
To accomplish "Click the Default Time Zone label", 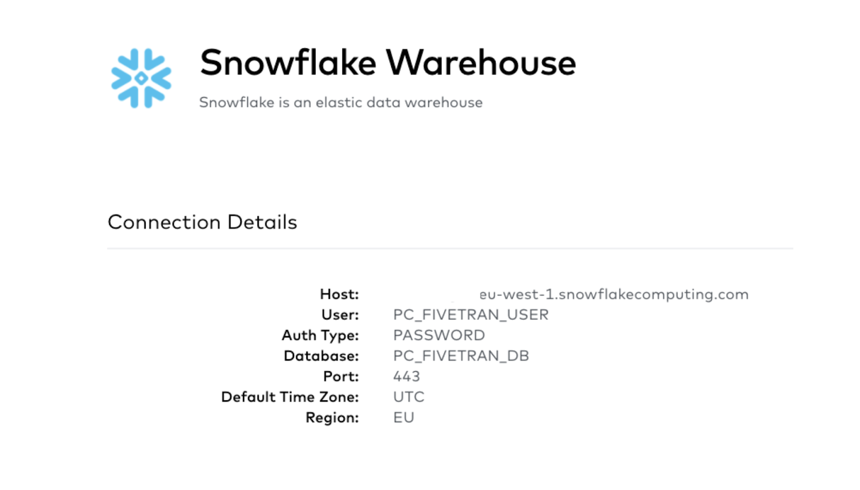I will coord(290,397).
